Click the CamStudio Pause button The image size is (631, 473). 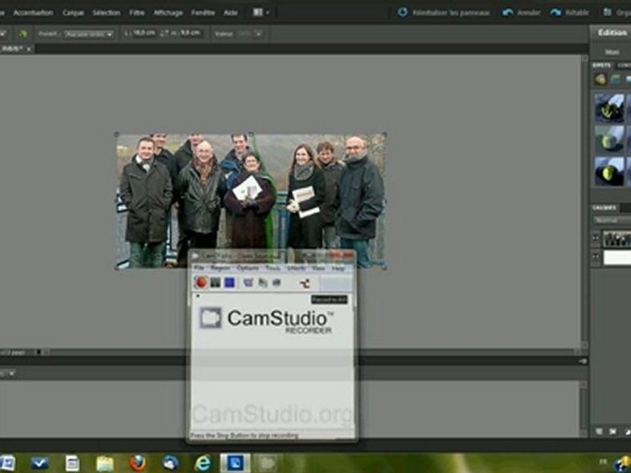pyautogui.click(x=216, y=282)
